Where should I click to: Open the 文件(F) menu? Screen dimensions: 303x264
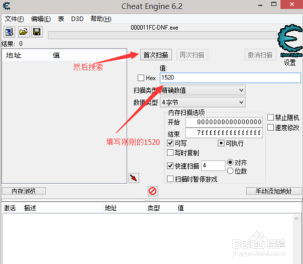(14, 19)
